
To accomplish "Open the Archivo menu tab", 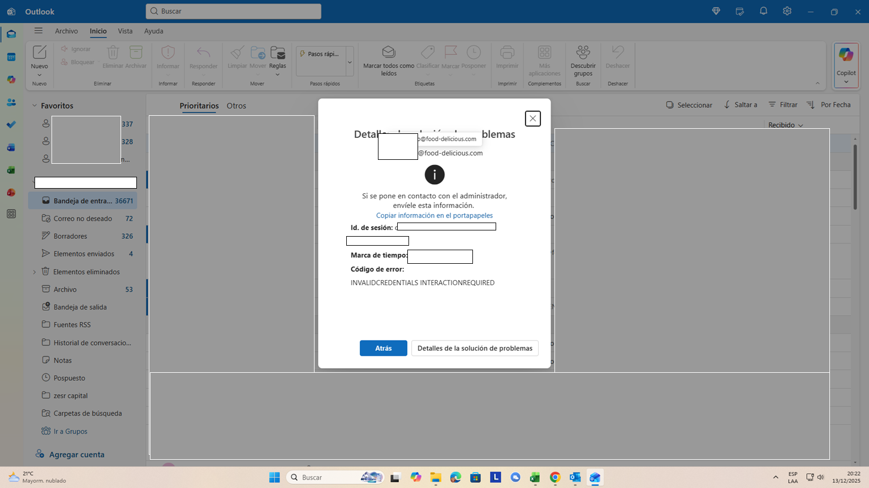I will [66, 31].
